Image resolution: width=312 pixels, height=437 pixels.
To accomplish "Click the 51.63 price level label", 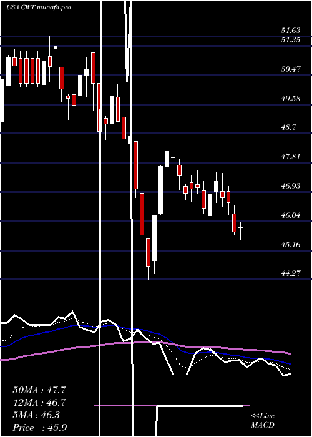I will coord(290,31).
